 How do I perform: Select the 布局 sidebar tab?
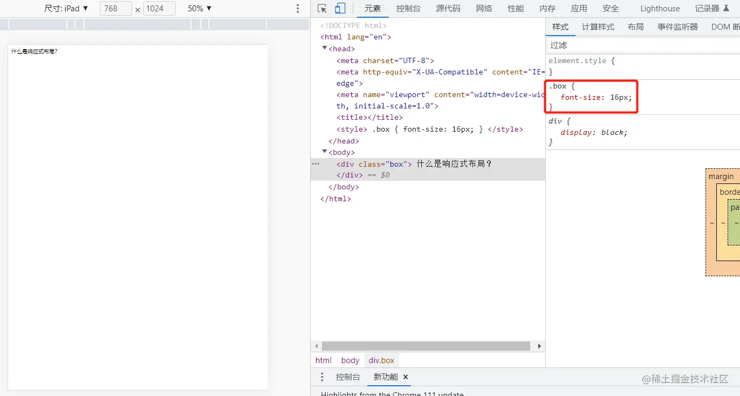click(636, 26)
